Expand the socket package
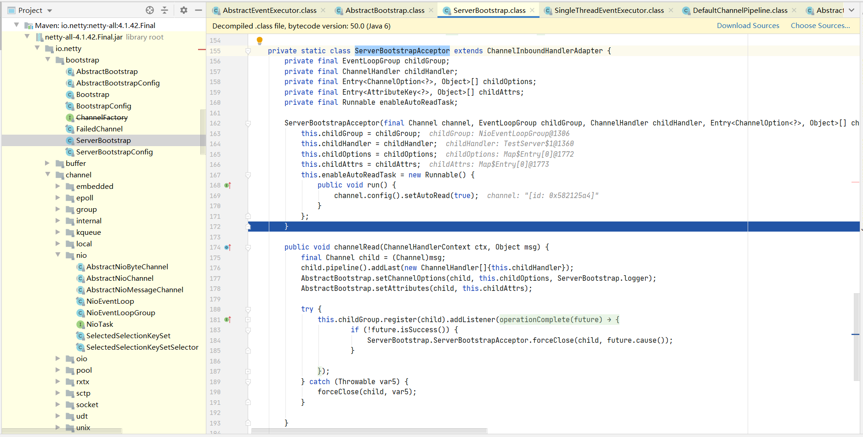 pyautogui.click(x=58, y=404)
